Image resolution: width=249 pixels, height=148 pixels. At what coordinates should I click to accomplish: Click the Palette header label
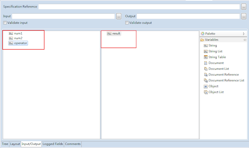pyautogui.click(x=210, y=34)
